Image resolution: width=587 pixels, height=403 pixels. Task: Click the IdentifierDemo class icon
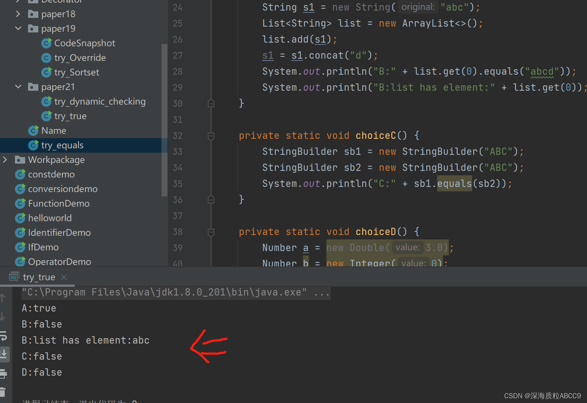(20, 232)
